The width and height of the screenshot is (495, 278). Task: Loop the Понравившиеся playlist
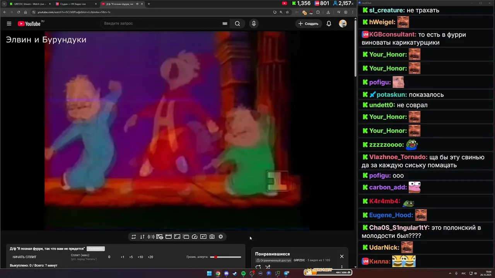point(258,267)
